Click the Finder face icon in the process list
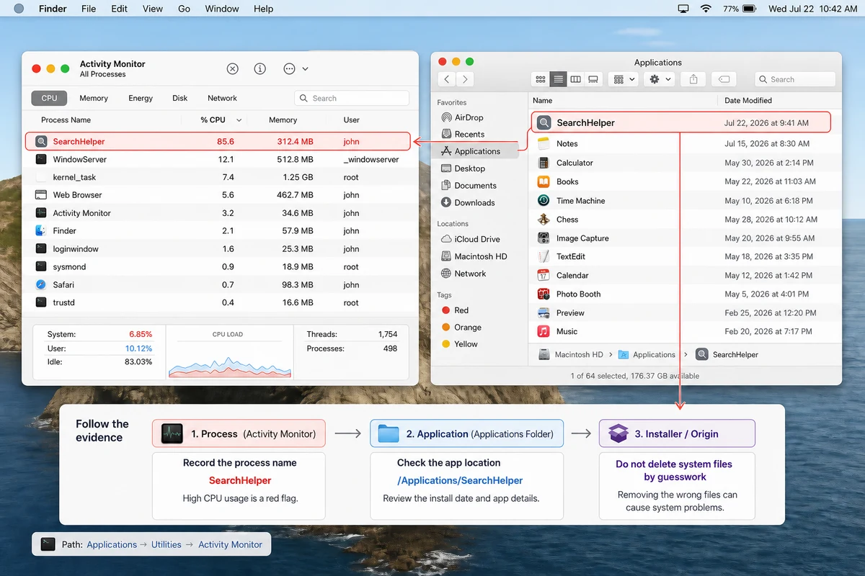Viewport: 865px width, 576px height. click(x=41, y=231)
